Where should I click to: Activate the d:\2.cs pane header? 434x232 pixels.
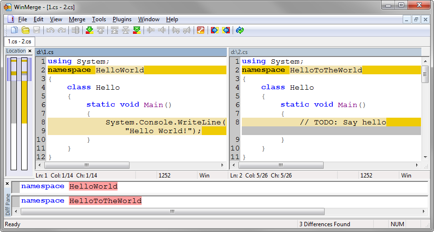pos(325,52)
